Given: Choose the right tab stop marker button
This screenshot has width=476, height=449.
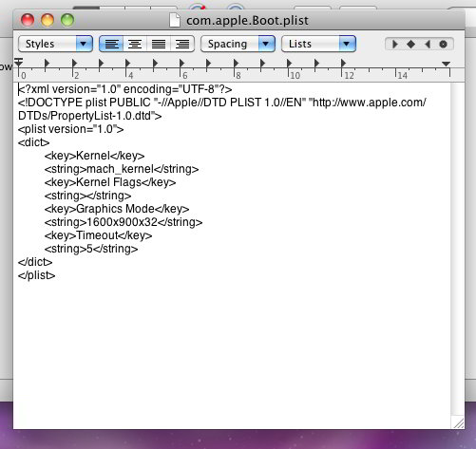Looking at the screenshot, I should click(428, 44).
